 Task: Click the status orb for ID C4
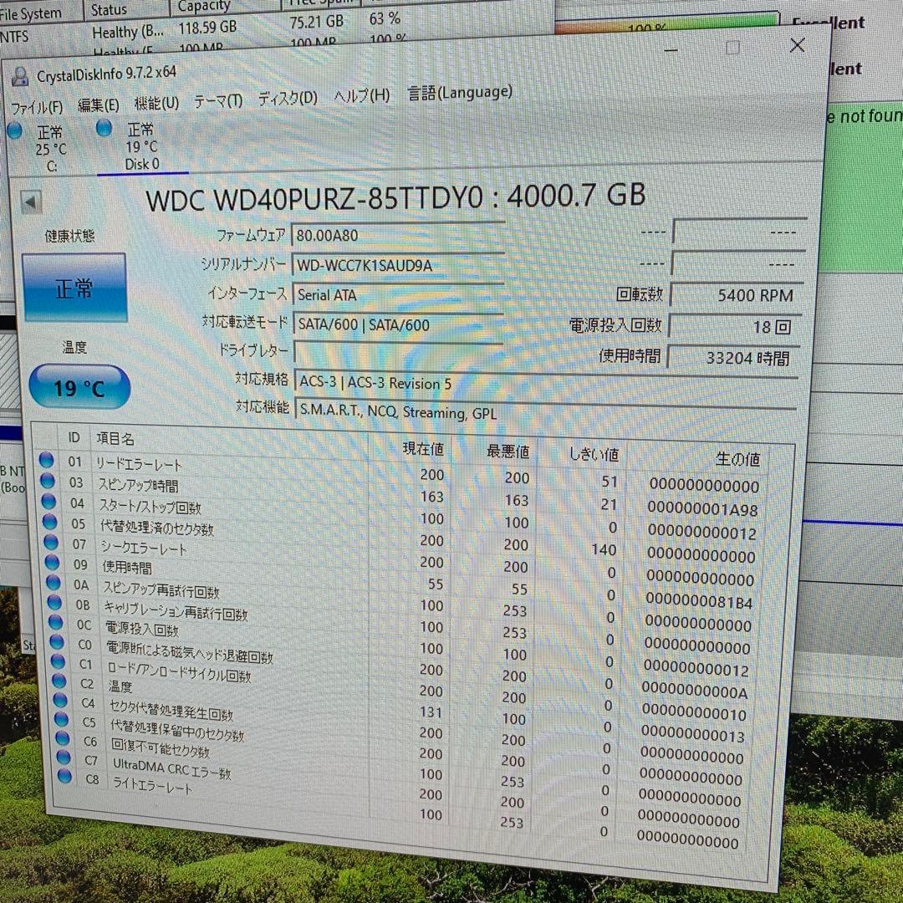point(60,701)
